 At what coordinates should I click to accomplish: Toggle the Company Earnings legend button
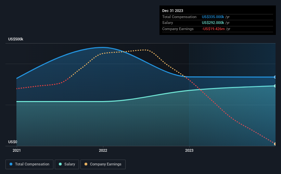click(103, 164)
